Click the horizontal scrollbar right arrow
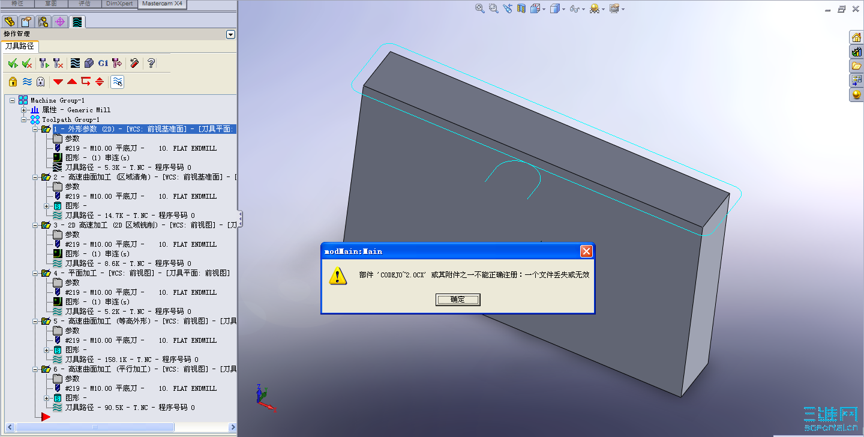This screenshot has height=437, width=864. (233, 427)
